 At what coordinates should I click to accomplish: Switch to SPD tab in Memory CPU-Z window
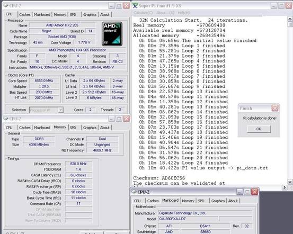73,128
